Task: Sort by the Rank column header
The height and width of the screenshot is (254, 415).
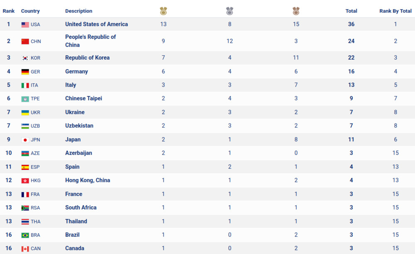Action: (8, 11)
